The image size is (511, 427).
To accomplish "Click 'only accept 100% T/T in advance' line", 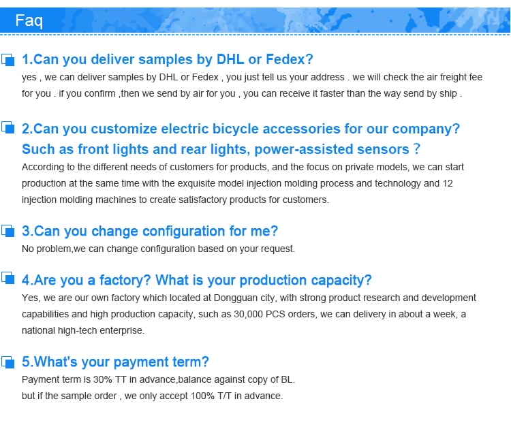I will tap(152, 396).
